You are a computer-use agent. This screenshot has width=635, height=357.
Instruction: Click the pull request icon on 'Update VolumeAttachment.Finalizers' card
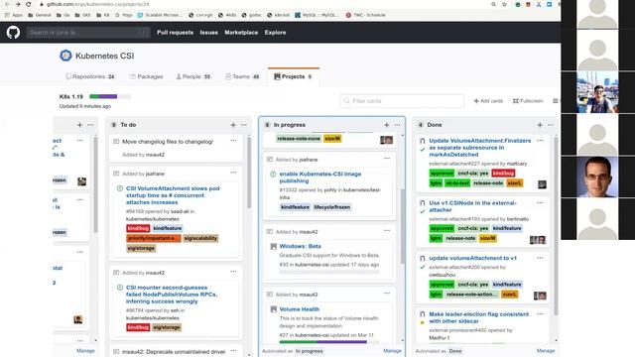(x=423, y=141)
